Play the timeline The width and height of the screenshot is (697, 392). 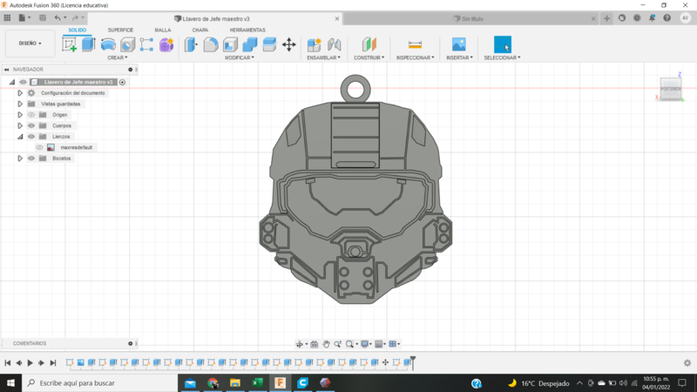pyautogui.click(x=30, y=362)
